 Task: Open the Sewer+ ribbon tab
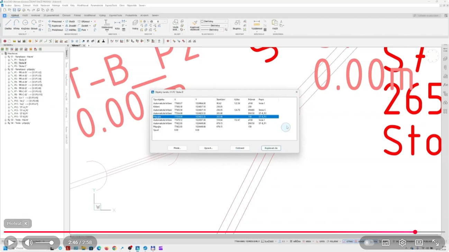click(x=155, y=16)
